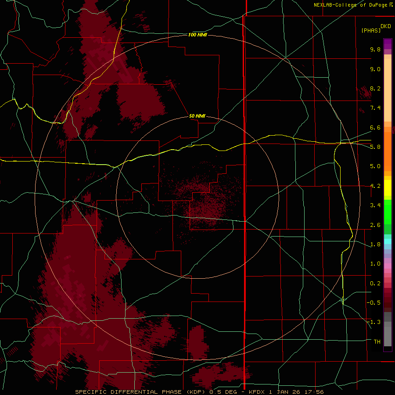Click the 1.0 scale value
395x395 pixels.
tap(375, 264)
